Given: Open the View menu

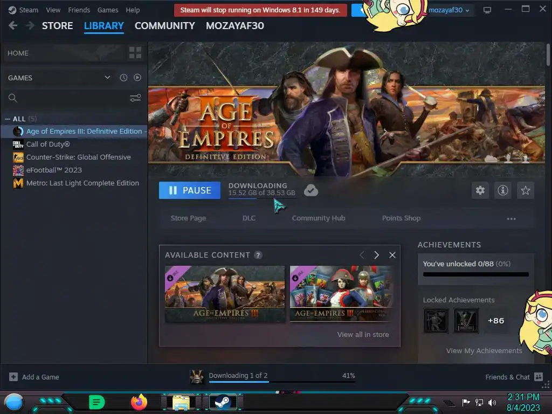Looking at the screenshot, I should 53,10.
